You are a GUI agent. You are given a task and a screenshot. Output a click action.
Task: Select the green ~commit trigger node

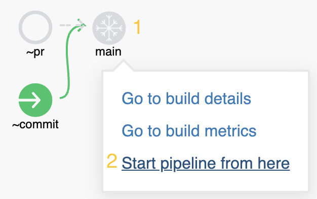(35, 100)
